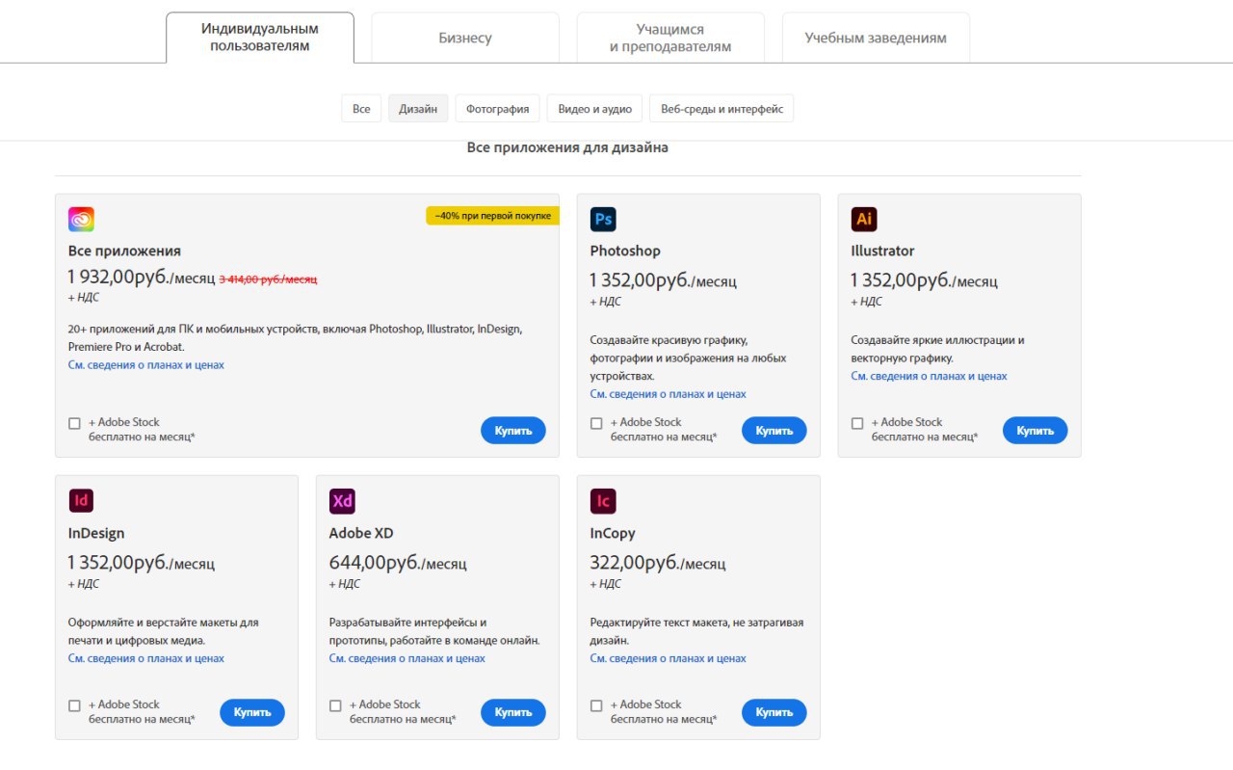Buy Adobe XD plan

(x=513, y=713)
